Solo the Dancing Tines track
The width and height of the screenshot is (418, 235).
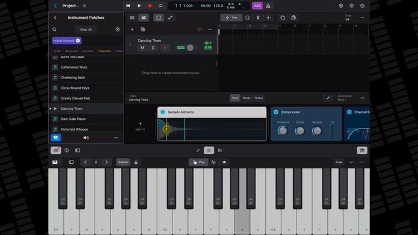(x=153, y=48)
